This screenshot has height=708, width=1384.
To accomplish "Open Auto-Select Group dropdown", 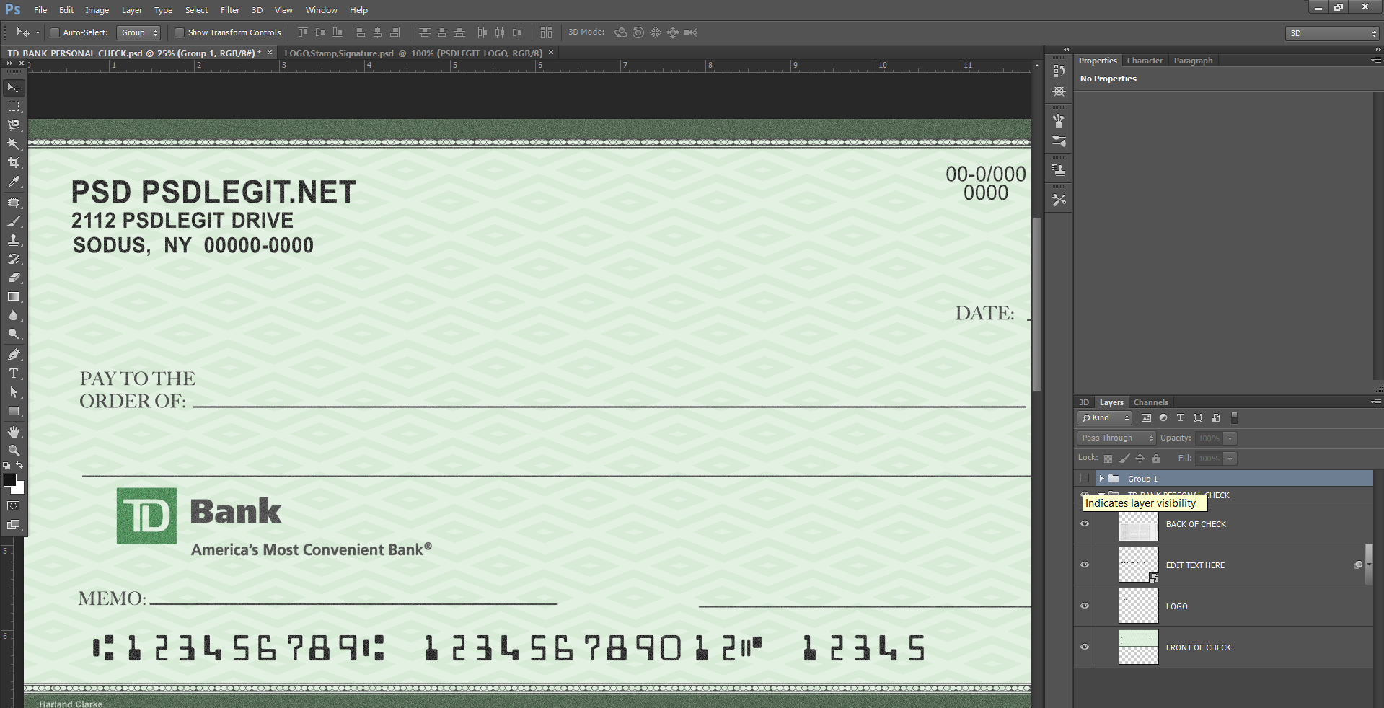I will [138, 32].
